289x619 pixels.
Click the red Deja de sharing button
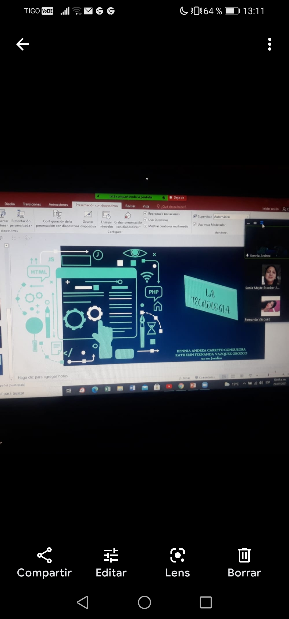point(177,198)
